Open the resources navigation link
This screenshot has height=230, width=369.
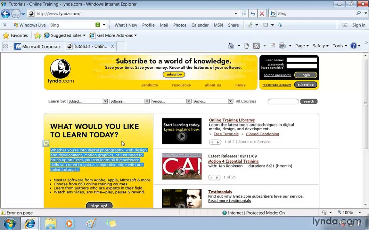coord(181,85)
